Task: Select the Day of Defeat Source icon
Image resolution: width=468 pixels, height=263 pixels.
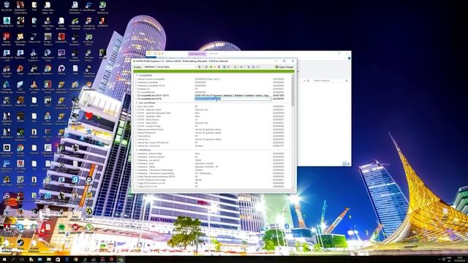Action: pyautogui.click(x=48, y=86)
